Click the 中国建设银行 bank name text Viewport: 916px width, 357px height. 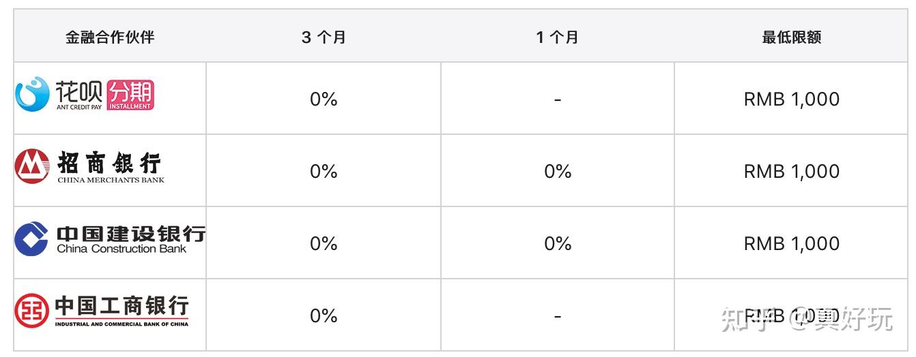coord(130,234)
